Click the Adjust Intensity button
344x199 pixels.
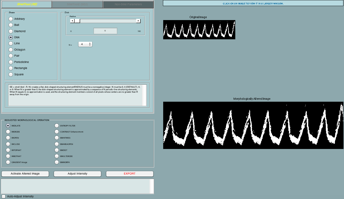(x=77, y=174)
